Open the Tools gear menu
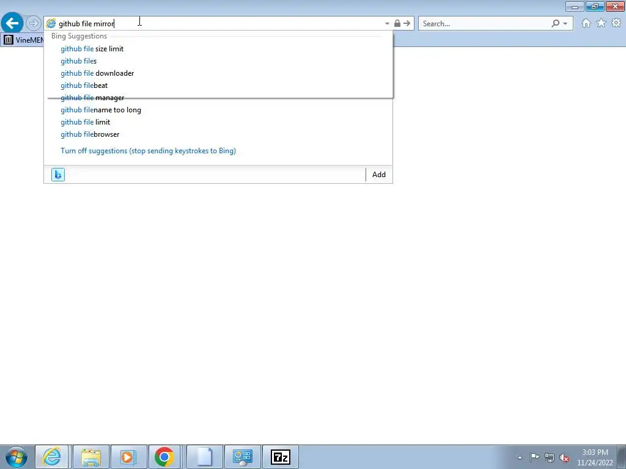This screenshot has height=469, width=626. point(616,23)
